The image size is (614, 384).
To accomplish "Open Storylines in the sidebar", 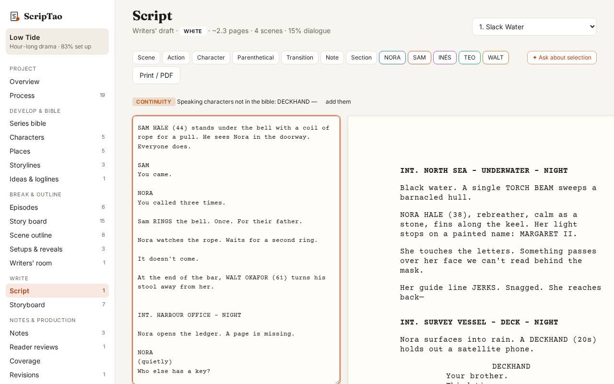I will coord(57,165).
